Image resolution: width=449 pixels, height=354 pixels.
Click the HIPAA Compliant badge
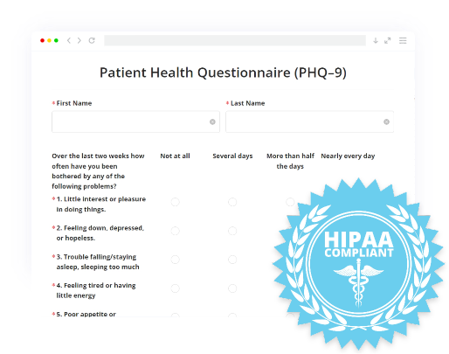(359, 264)
